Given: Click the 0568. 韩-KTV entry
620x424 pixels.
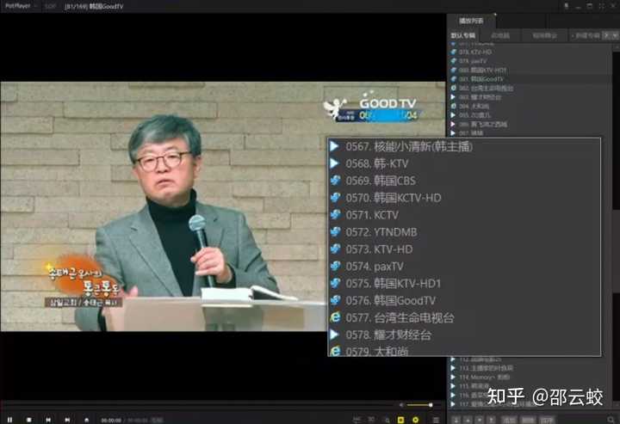Looking at the screenshot, I should coord(464,163).
